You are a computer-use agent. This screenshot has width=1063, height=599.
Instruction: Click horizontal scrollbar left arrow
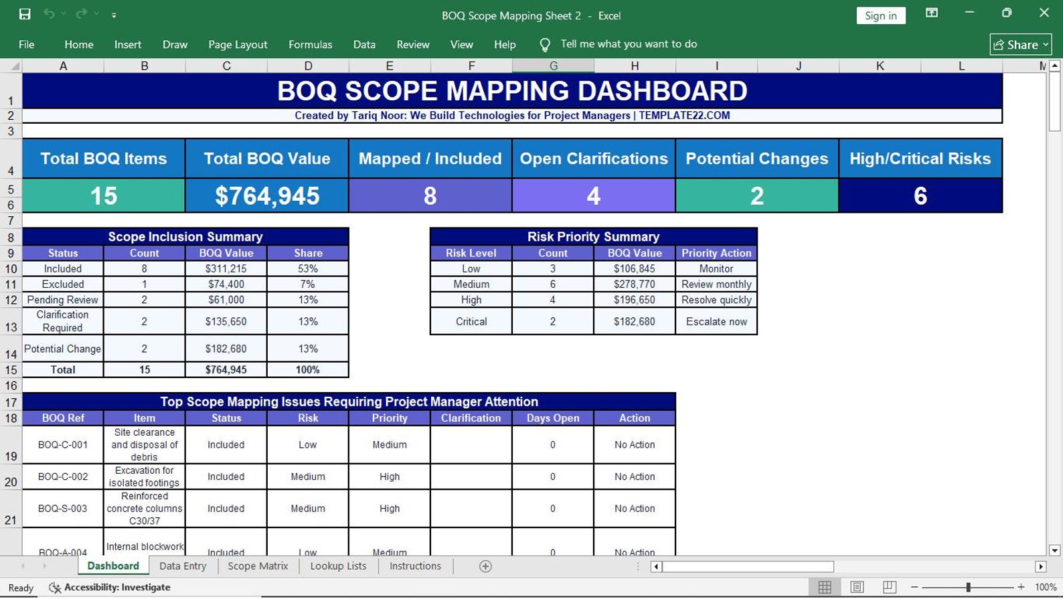[x=656, y=567]
